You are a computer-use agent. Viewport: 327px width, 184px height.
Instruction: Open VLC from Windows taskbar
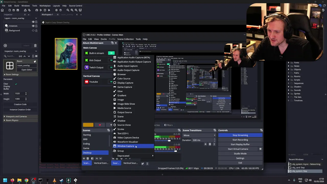54,180
